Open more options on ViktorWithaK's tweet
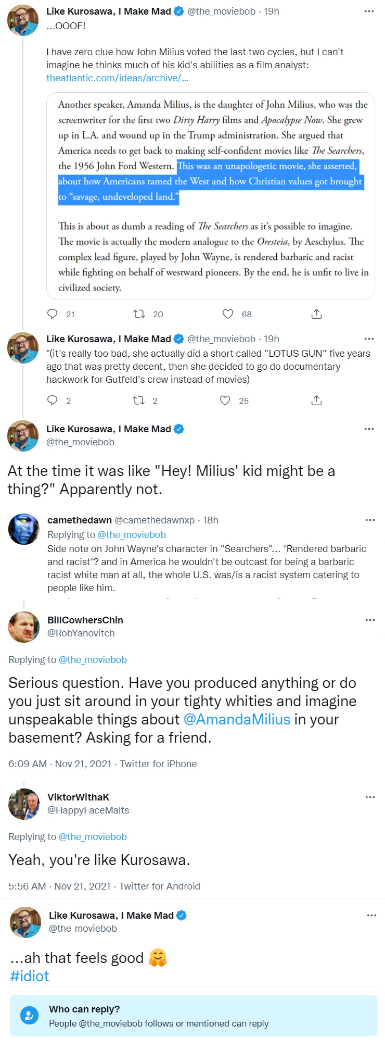The height and width of the screenshot is (1051, 385). (x=370, y=797)
